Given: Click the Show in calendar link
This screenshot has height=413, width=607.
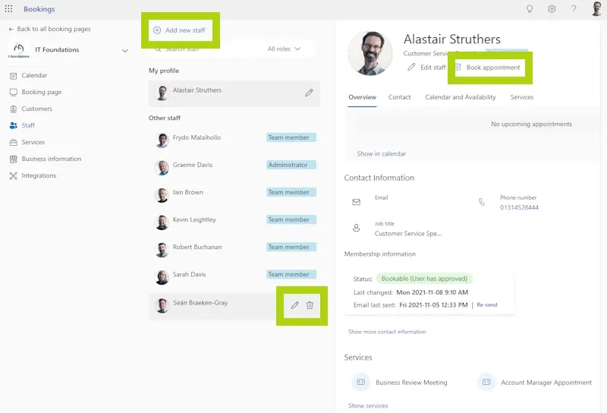Looking at the screenshot, I should [x=382, y=153].
